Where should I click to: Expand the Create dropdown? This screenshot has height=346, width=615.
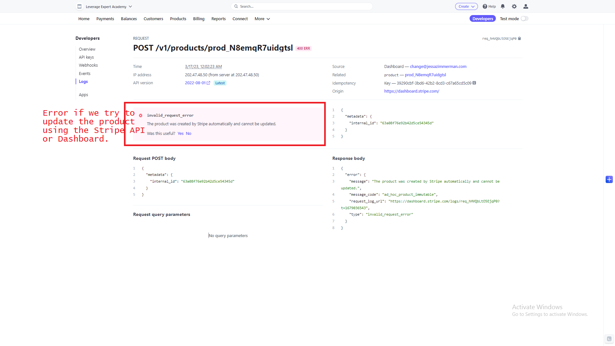[466, 6]
